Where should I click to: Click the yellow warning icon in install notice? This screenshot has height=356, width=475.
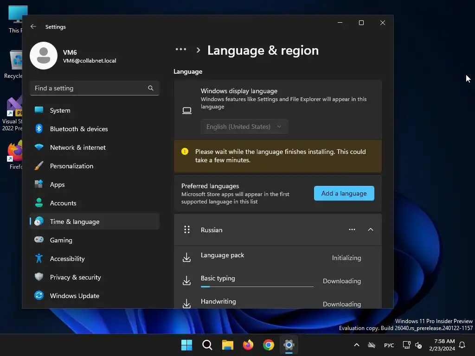[185, 152]
